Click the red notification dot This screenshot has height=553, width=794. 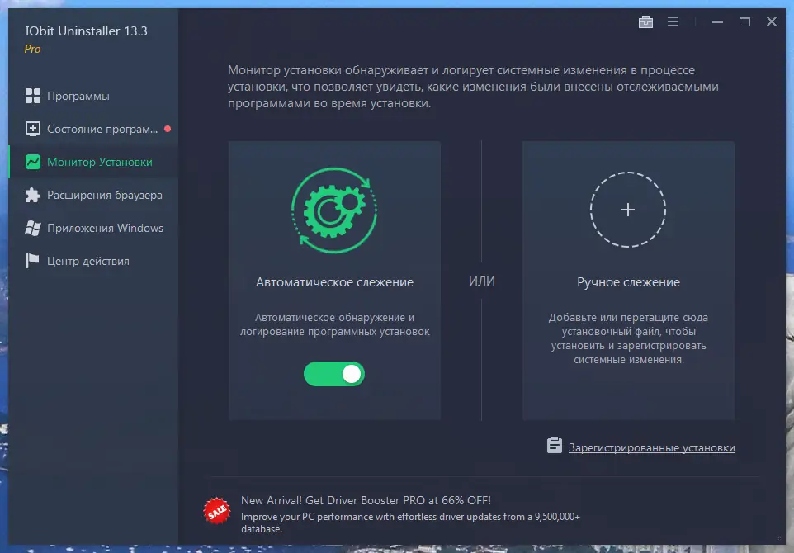pyautogui.click(x=168, y=129)
